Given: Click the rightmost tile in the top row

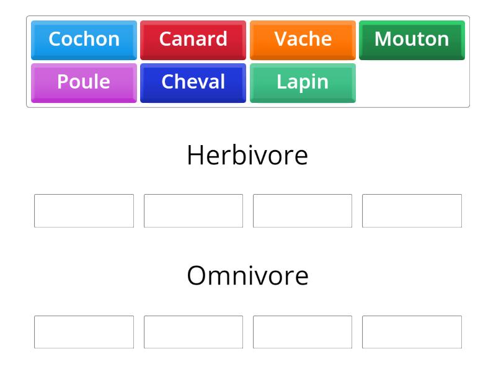Looking at the screenshot, I should [x=411, y=39].
